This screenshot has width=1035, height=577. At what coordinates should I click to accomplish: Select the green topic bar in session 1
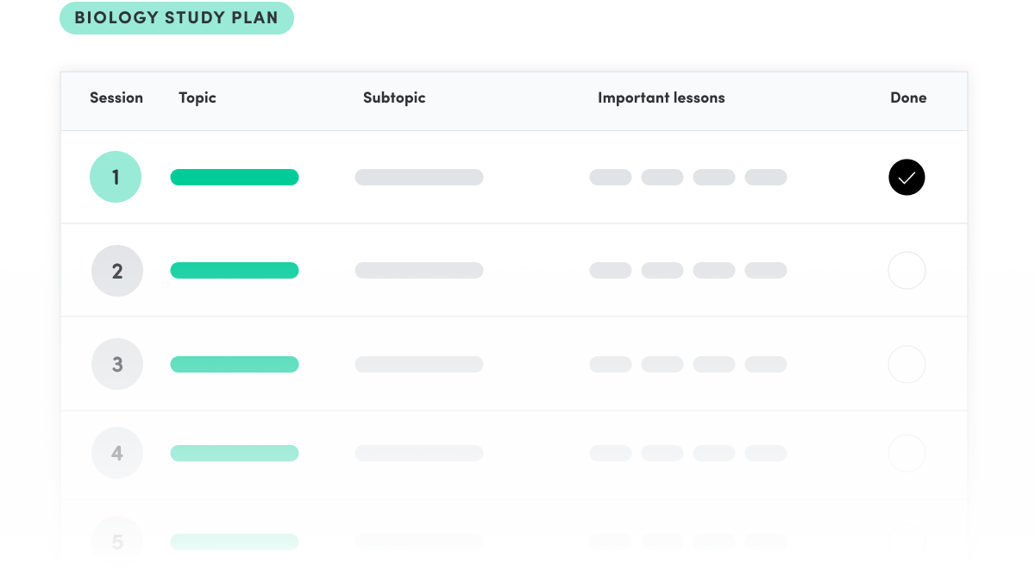(235, 177)
